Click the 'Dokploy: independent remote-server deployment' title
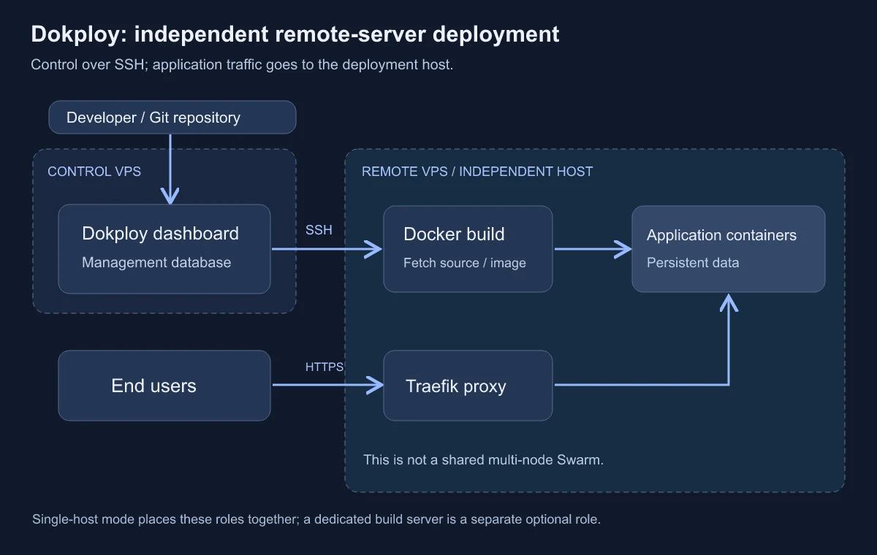 (x=295, y=34)
